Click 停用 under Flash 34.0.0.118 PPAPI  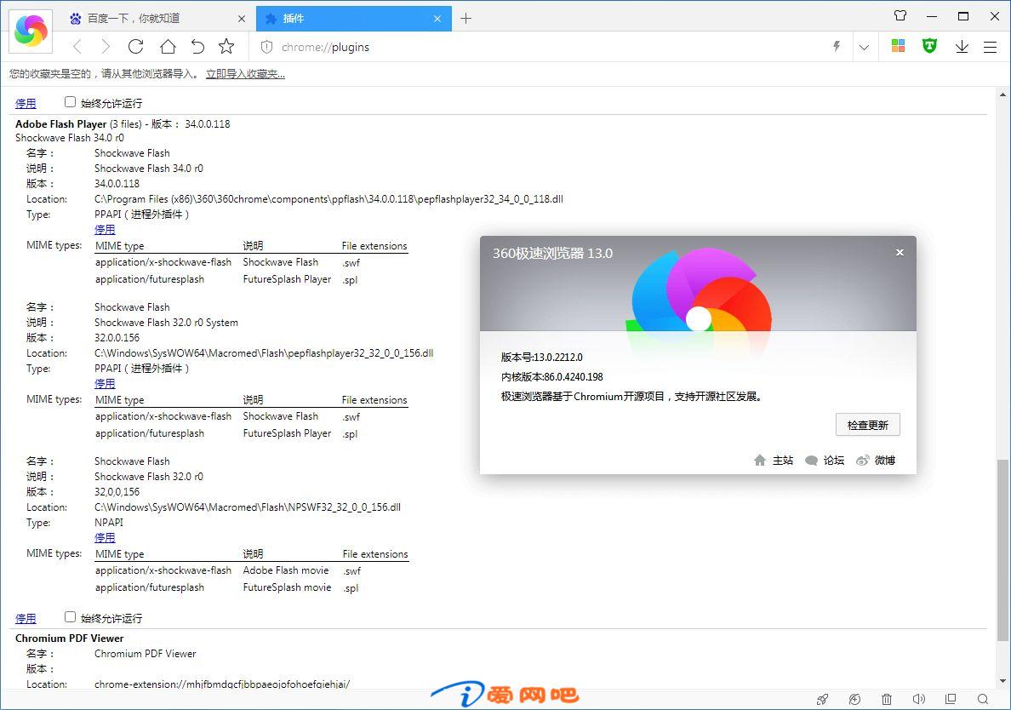pyautogui.click(x=105, y=230)
